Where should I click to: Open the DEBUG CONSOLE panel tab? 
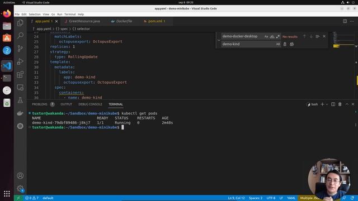tap(90, 104)
